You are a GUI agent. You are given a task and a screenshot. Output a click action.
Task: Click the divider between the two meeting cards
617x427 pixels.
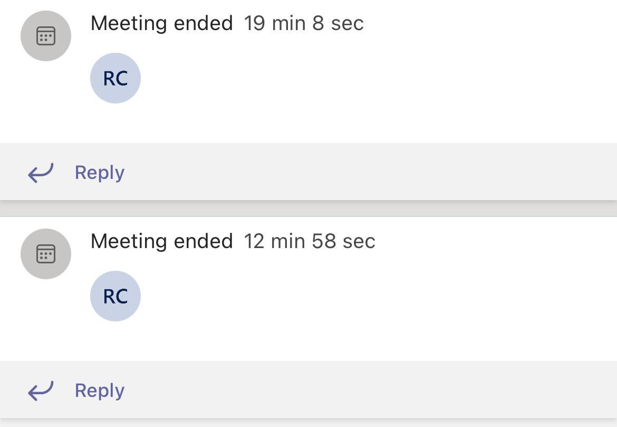[308, 208]
